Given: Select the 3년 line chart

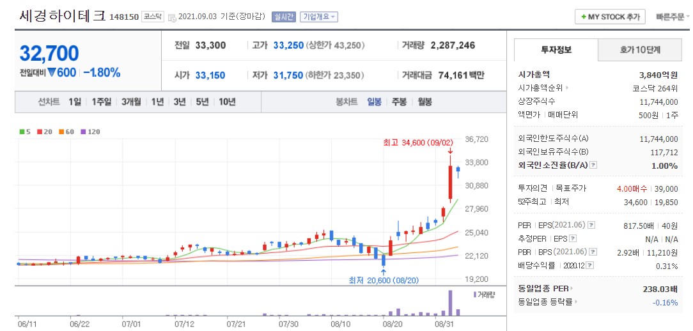Looking at the screenshot, I should [180, 102].
